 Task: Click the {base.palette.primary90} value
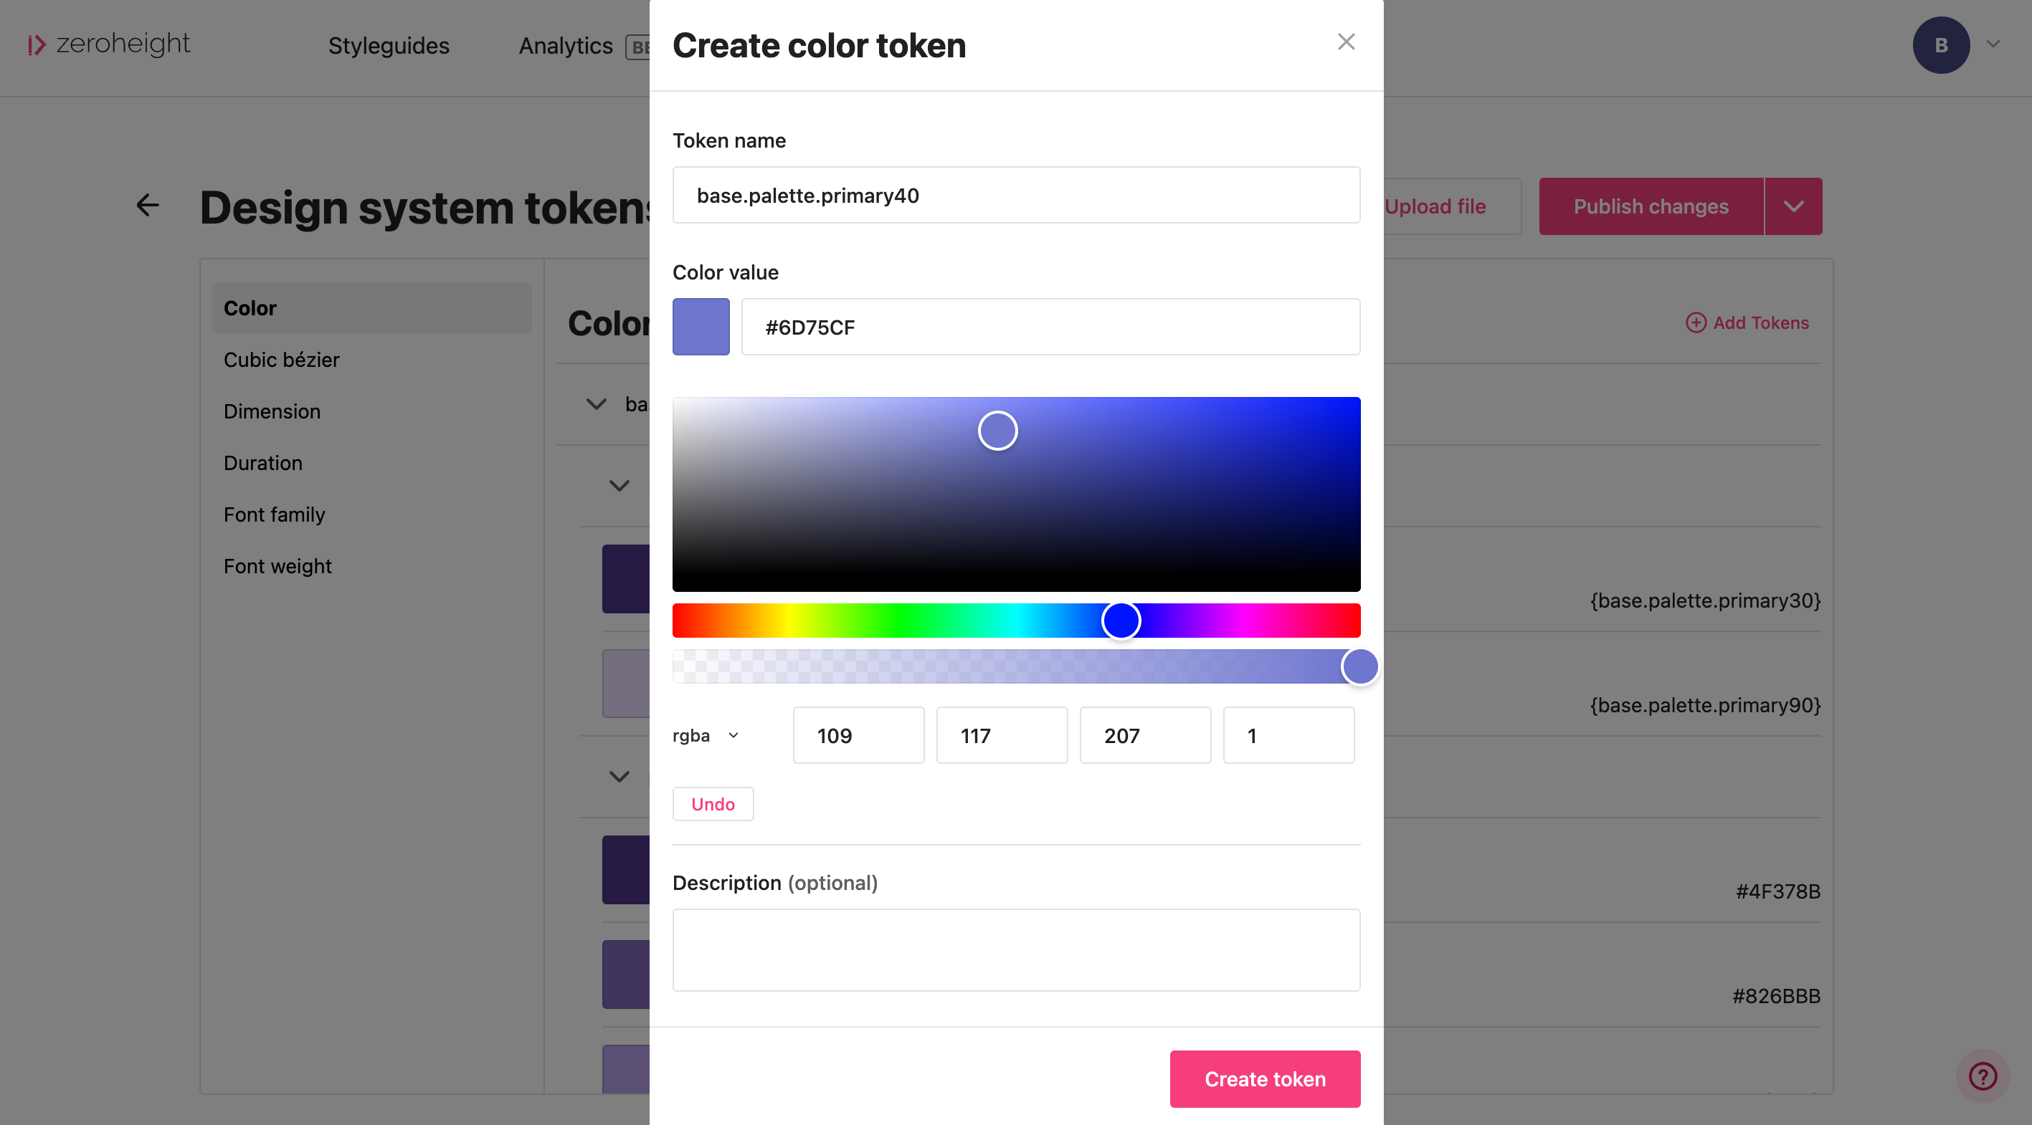click(1706, 706)
